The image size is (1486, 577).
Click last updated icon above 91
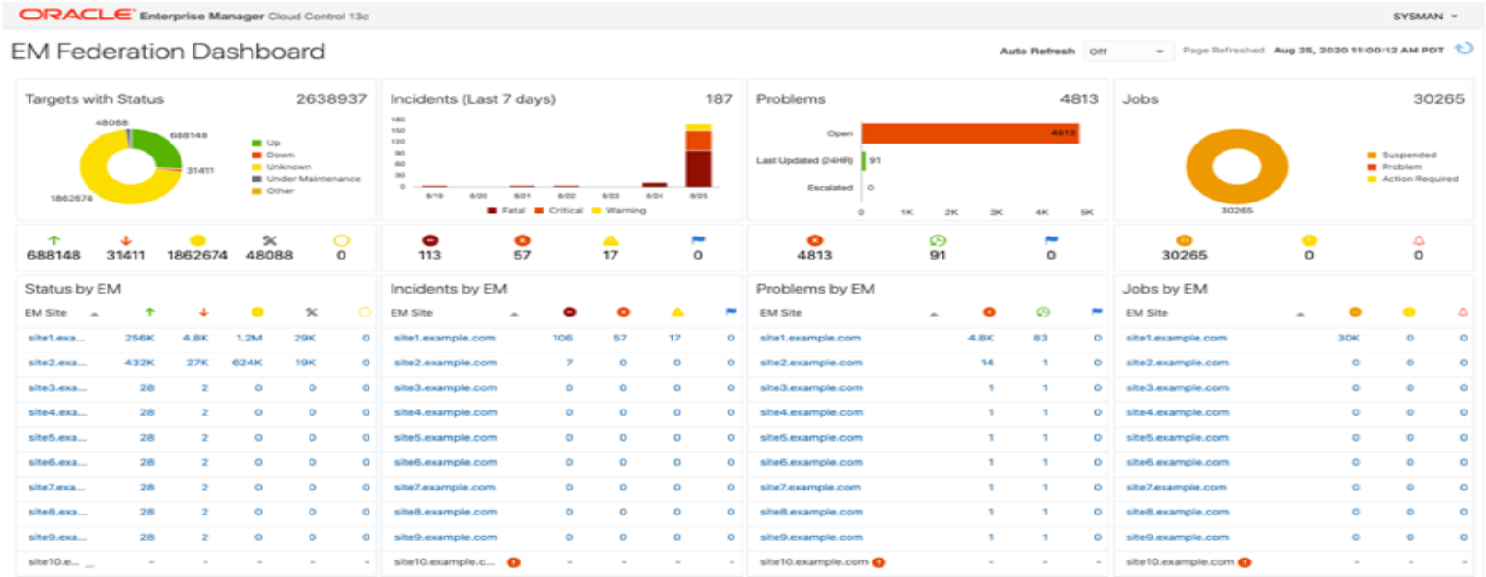(x=938, y=240)
